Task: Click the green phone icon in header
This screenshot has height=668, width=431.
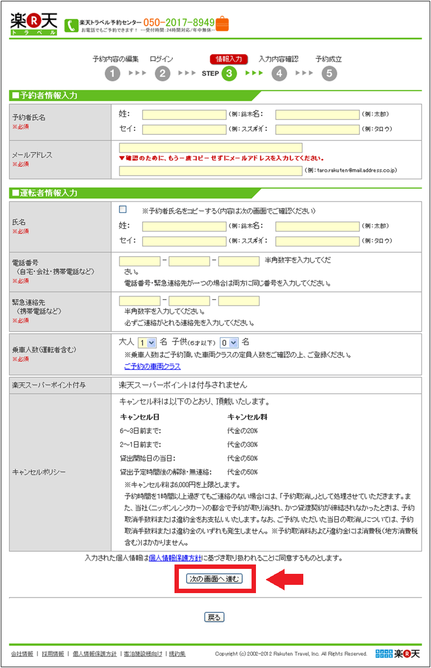Action: point(71,25)
